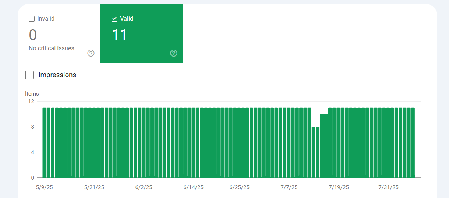Click the 5/21/25 axis date label

click(x=94, y=187)
